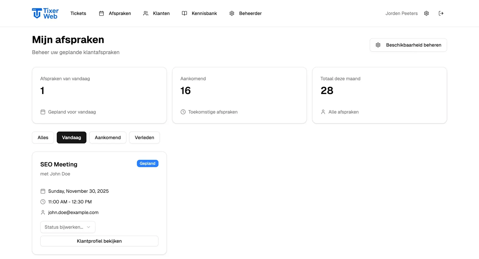The height and width of the screenshot is (259, 479).
Task: Click the Vandaag filter tab
Action: (x=72, y=138)
